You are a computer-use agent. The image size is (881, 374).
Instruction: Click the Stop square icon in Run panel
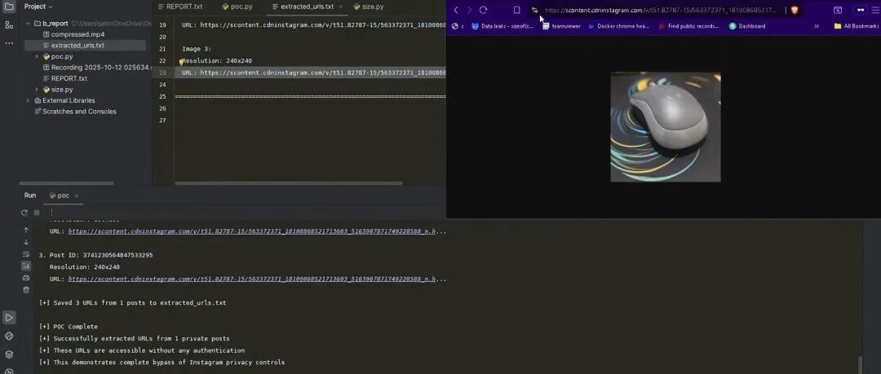pyautogui.click(x=37, y=213)
